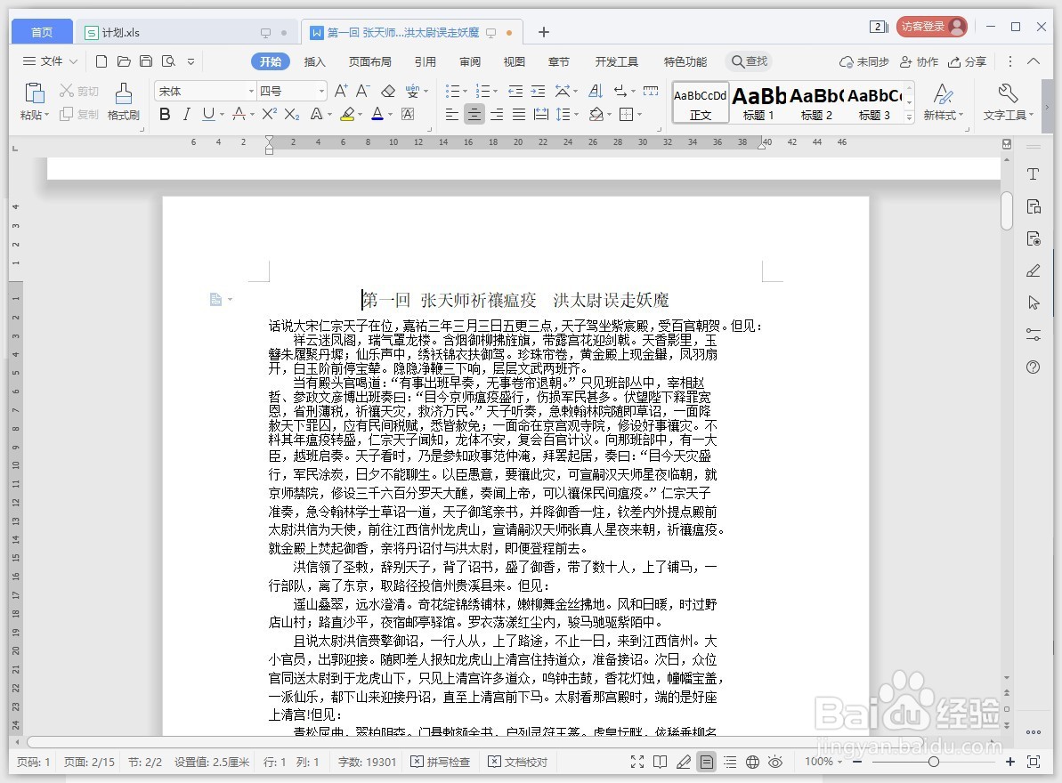The image size is (1062, 783).
Task: Open the font name 宋体 dropdown
Action: (x=251, y=92)
